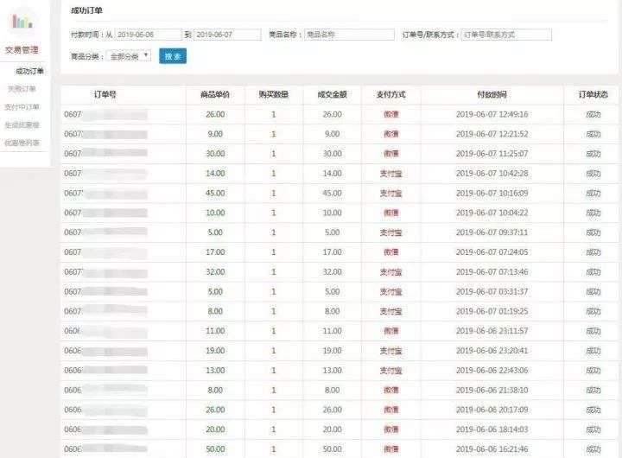Click deal amount 11.00 in 23:11:57 row
Screen dimensions: 622x458
332,331
